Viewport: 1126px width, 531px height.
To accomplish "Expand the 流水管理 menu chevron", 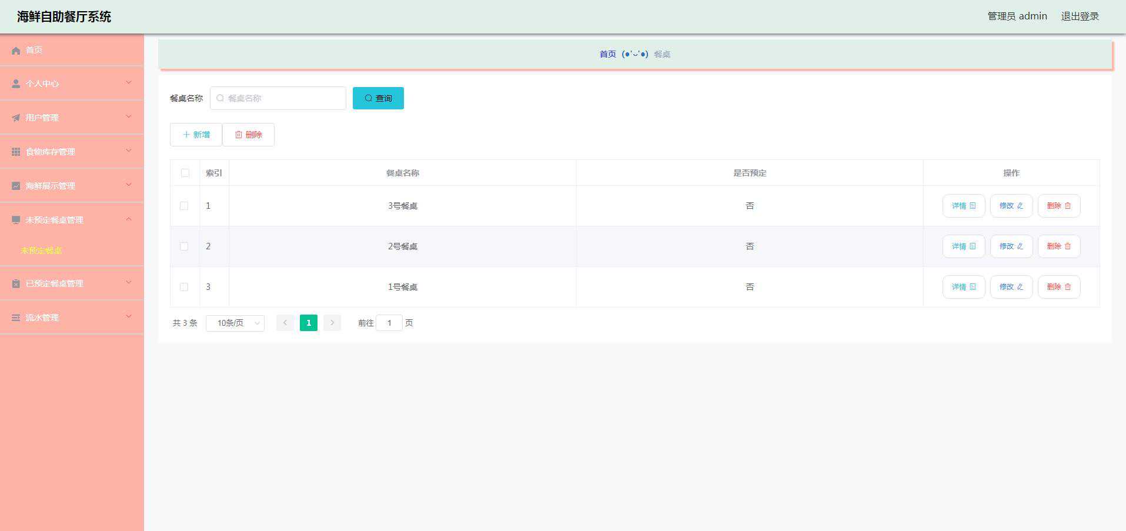I will [x=129, y=317].
